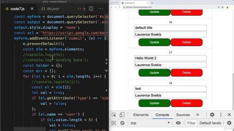Open the Sources DevTools tab
The width and height of the screenshot is (234, 131).
pyautogui.click(x=183, y=115)
